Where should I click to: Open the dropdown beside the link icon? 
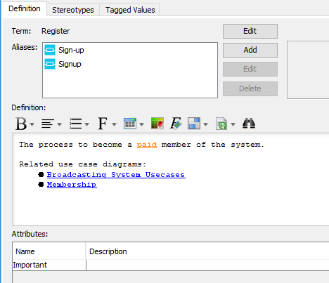pos(233,124)
